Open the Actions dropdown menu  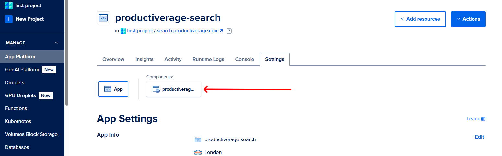(x=468, y=19)
